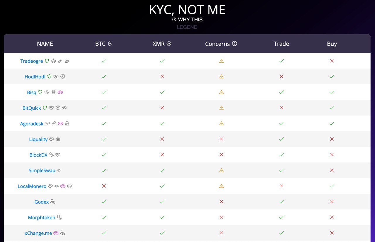Click the eye icon beside BitQuick
Screen dimensions: 375x242
65,108
